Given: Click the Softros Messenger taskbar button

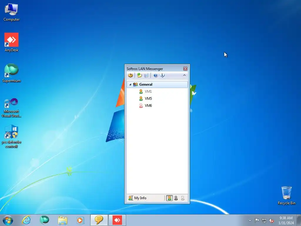Looking at the screenshot, I should click(99, 220).
